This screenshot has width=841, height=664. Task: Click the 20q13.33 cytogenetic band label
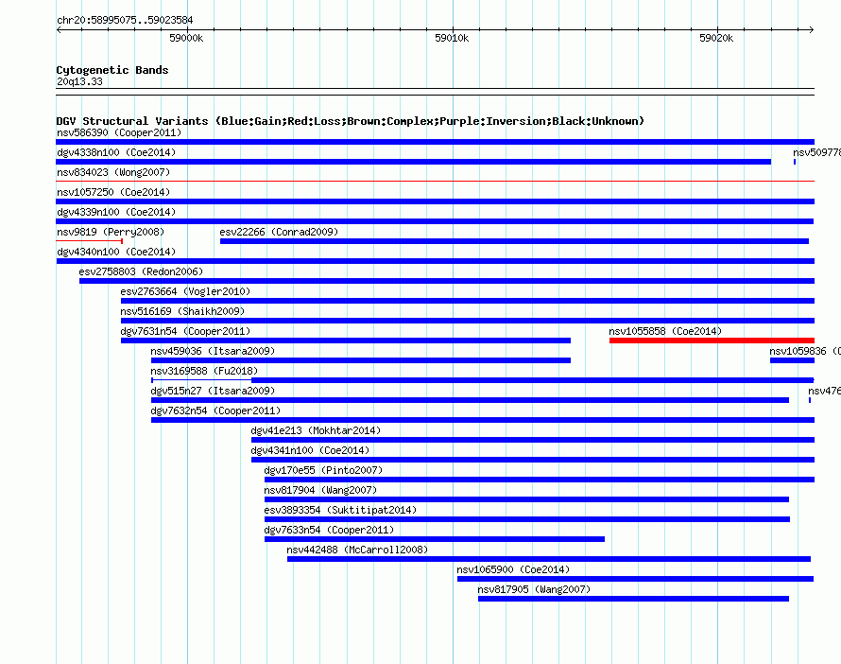click(x=79, y=81)
